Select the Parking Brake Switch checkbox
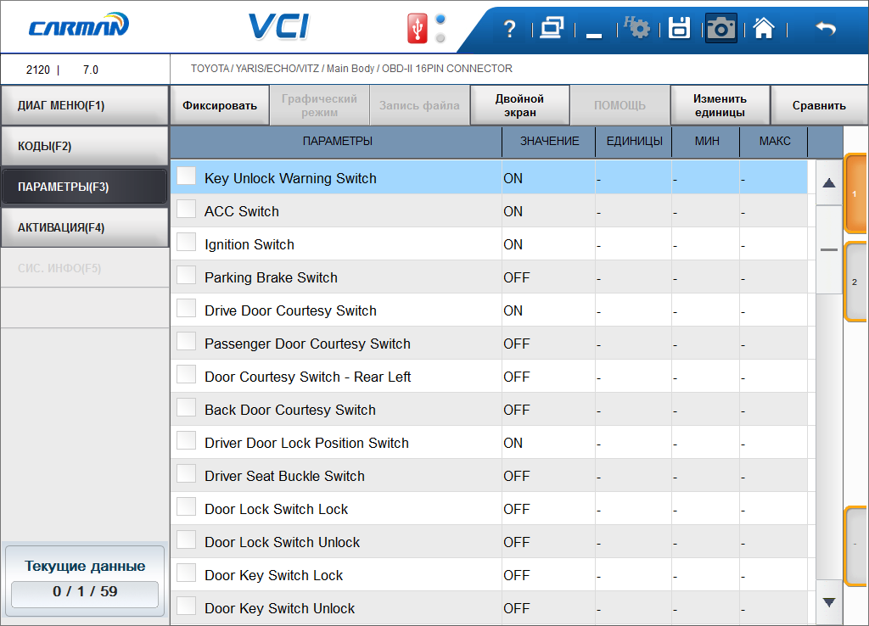Image resolution: width=869 pixels, height=626 pixels. click(186, 276)
